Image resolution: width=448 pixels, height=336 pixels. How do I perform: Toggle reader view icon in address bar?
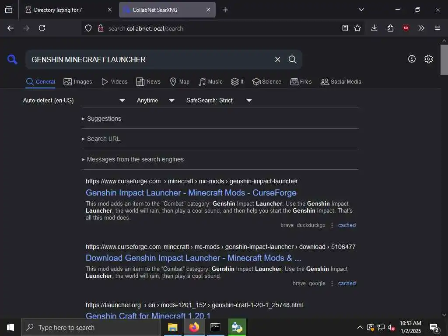tap(345, 28)
